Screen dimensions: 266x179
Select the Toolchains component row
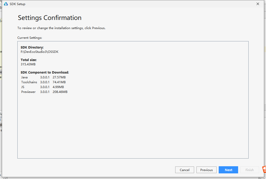[x=43, y=82]
